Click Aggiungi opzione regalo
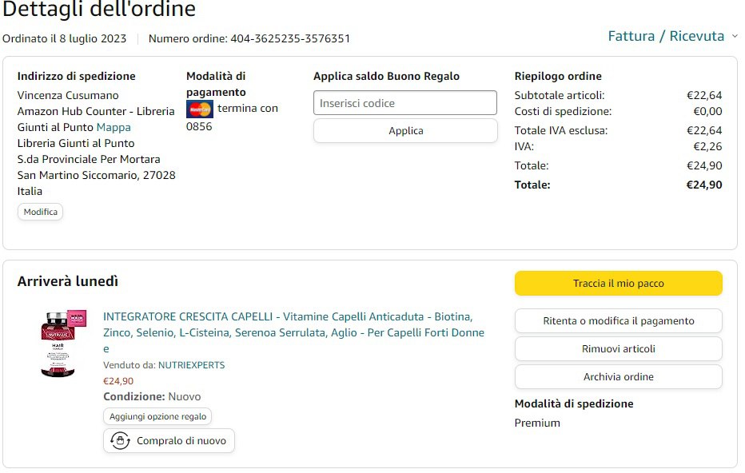Image resolution: width=745 pixels, height=473 pixels. click(x=157, y=416)
